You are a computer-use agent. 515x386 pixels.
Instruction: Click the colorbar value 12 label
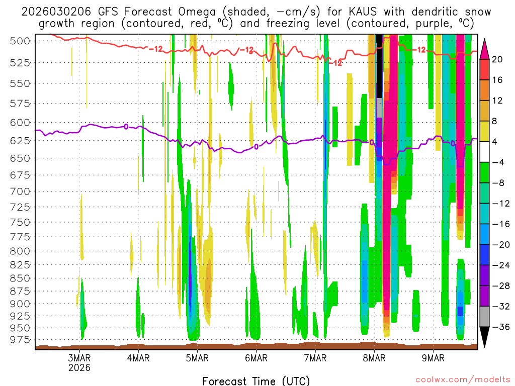click(x=497, y=101)
